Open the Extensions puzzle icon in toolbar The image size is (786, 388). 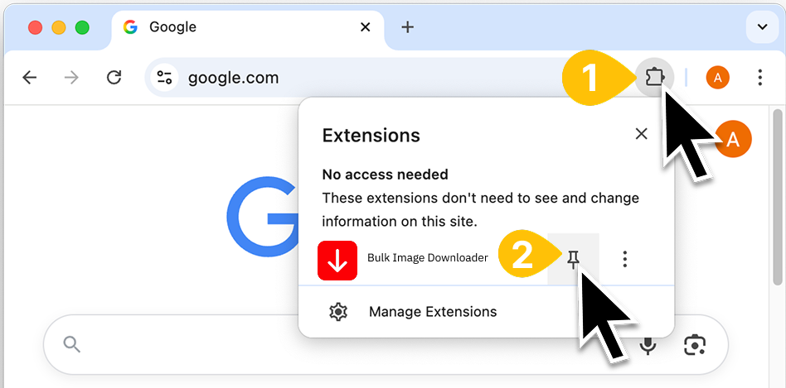point(653,78)
